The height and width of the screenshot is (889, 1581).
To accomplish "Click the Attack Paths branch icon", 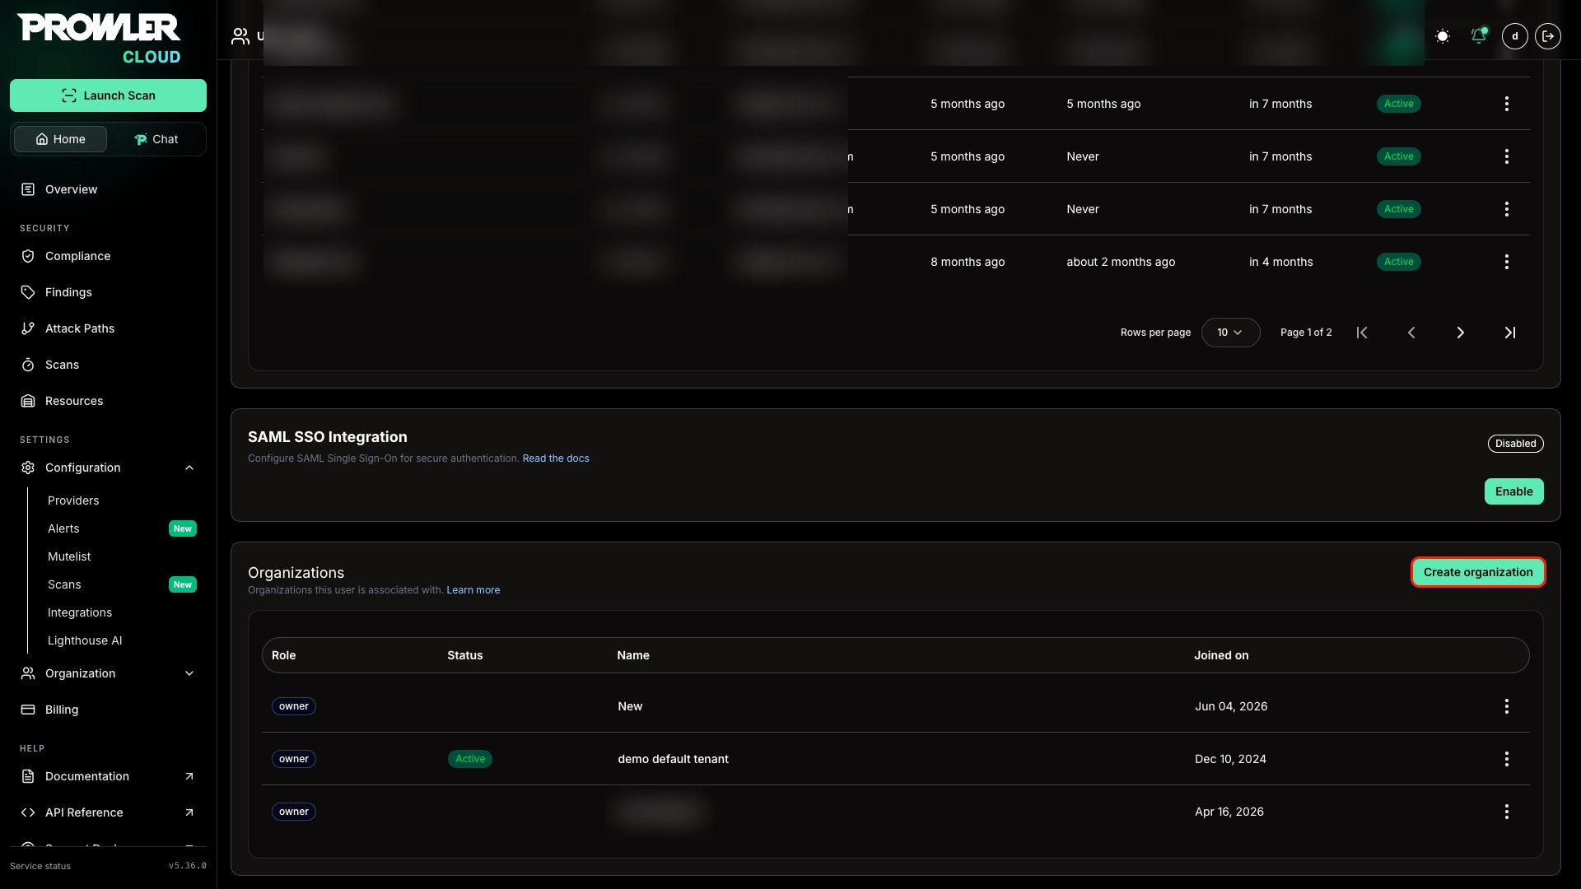I will point(28,328).
